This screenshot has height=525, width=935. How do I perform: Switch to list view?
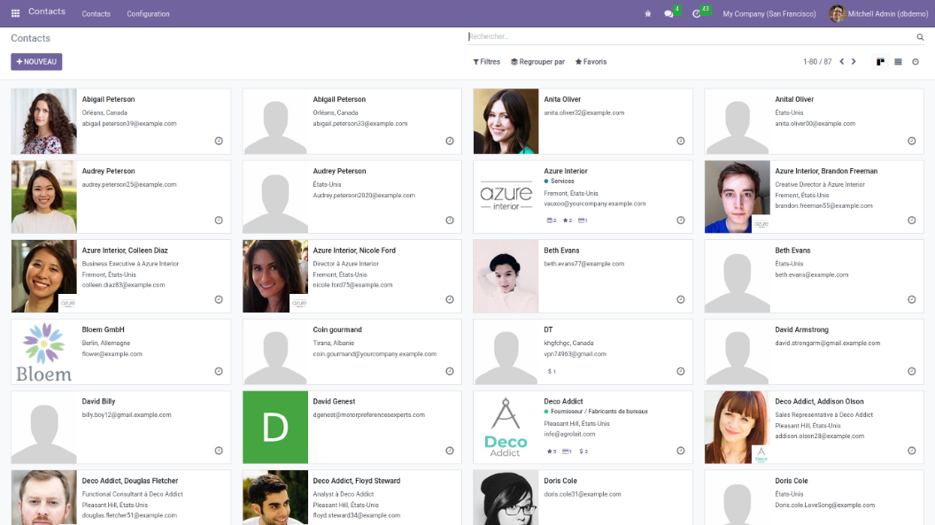click(898, 62)
